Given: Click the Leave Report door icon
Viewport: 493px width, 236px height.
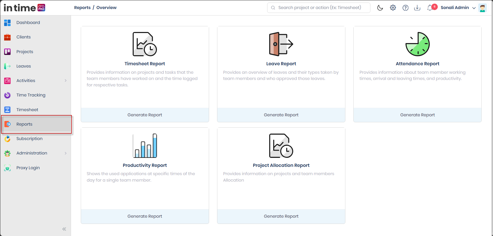Looking at the screenshot, I should 281,44.
